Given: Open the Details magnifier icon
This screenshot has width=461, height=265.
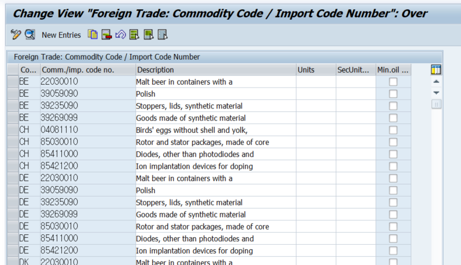Looking at the screenshot, I should [x=30, y=35].
